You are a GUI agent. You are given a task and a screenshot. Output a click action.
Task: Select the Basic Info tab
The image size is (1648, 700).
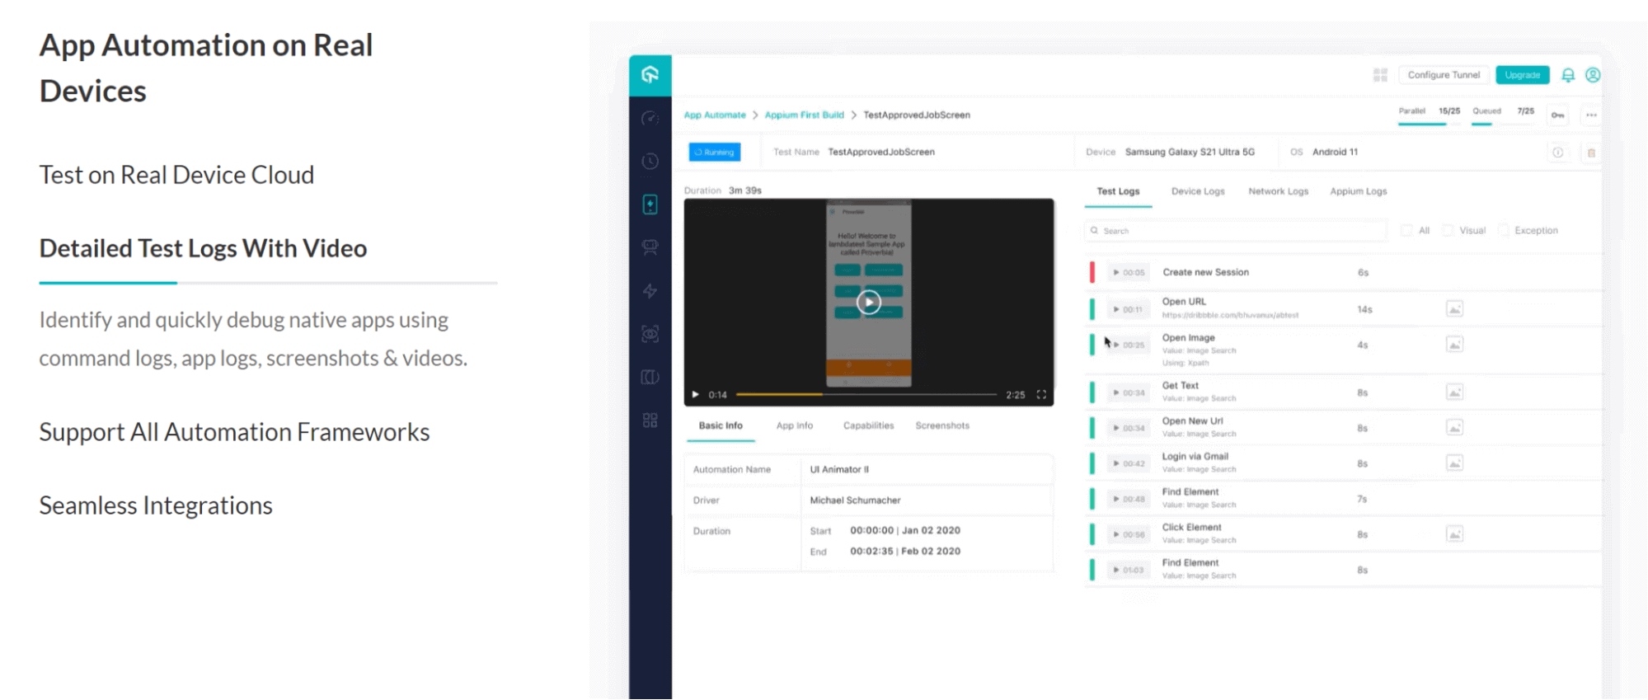[x=721, y=425]
